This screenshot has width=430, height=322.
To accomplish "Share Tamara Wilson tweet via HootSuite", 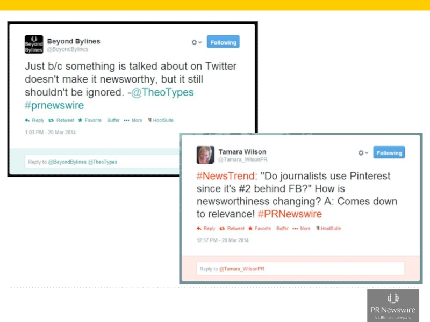I will pos(328,229).
